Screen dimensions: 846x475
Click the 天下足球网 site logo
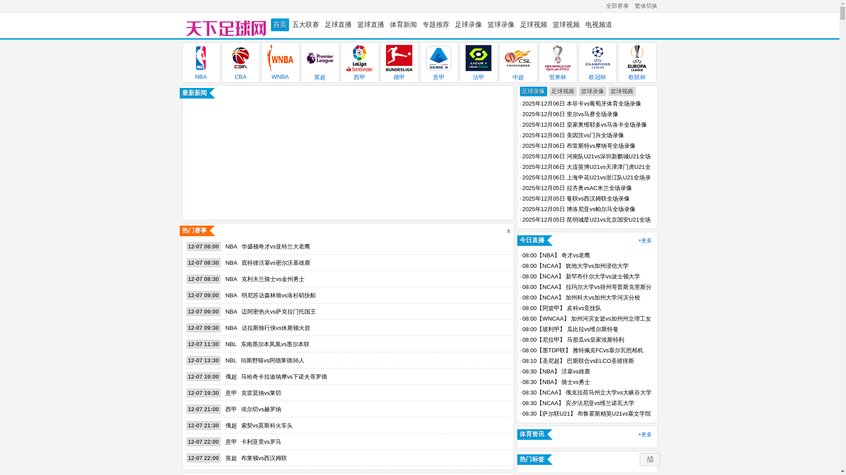coord(226,28)
